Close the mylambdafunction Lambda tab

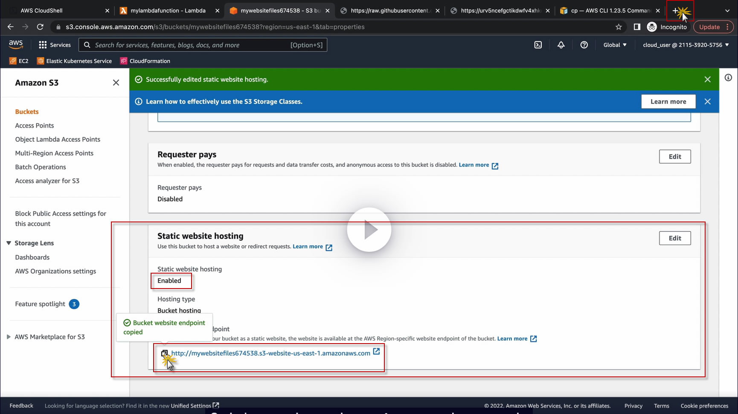pos(218,11)
